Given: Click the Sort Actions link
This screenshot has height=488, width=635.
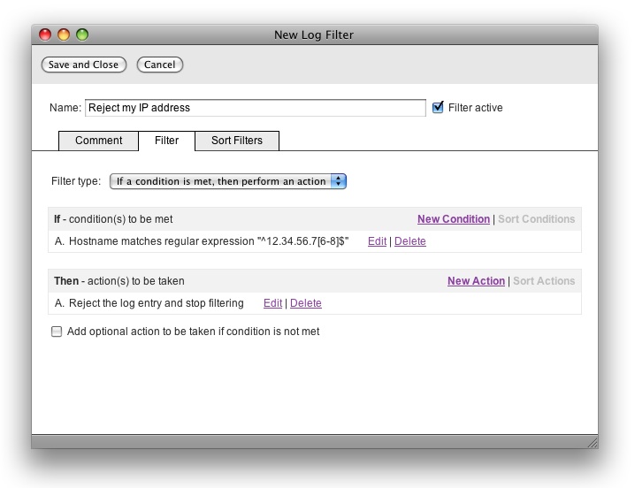Looking at the screenshot, I should (x=543, y=281).
